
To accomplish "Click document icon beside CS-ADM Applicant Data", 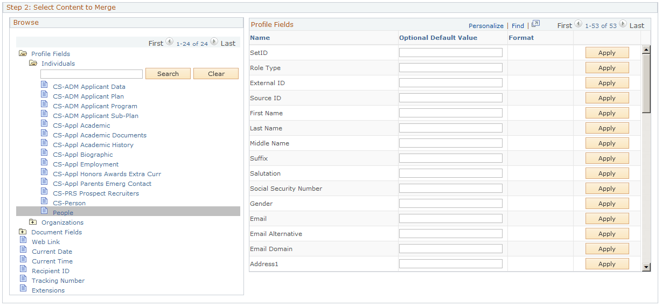I will point(45,86).
